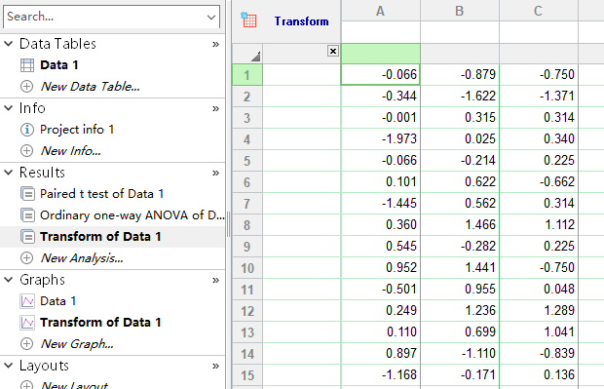
Task: Select Transform of Data 1 results sheet
Action: click(x=100, y=236)
